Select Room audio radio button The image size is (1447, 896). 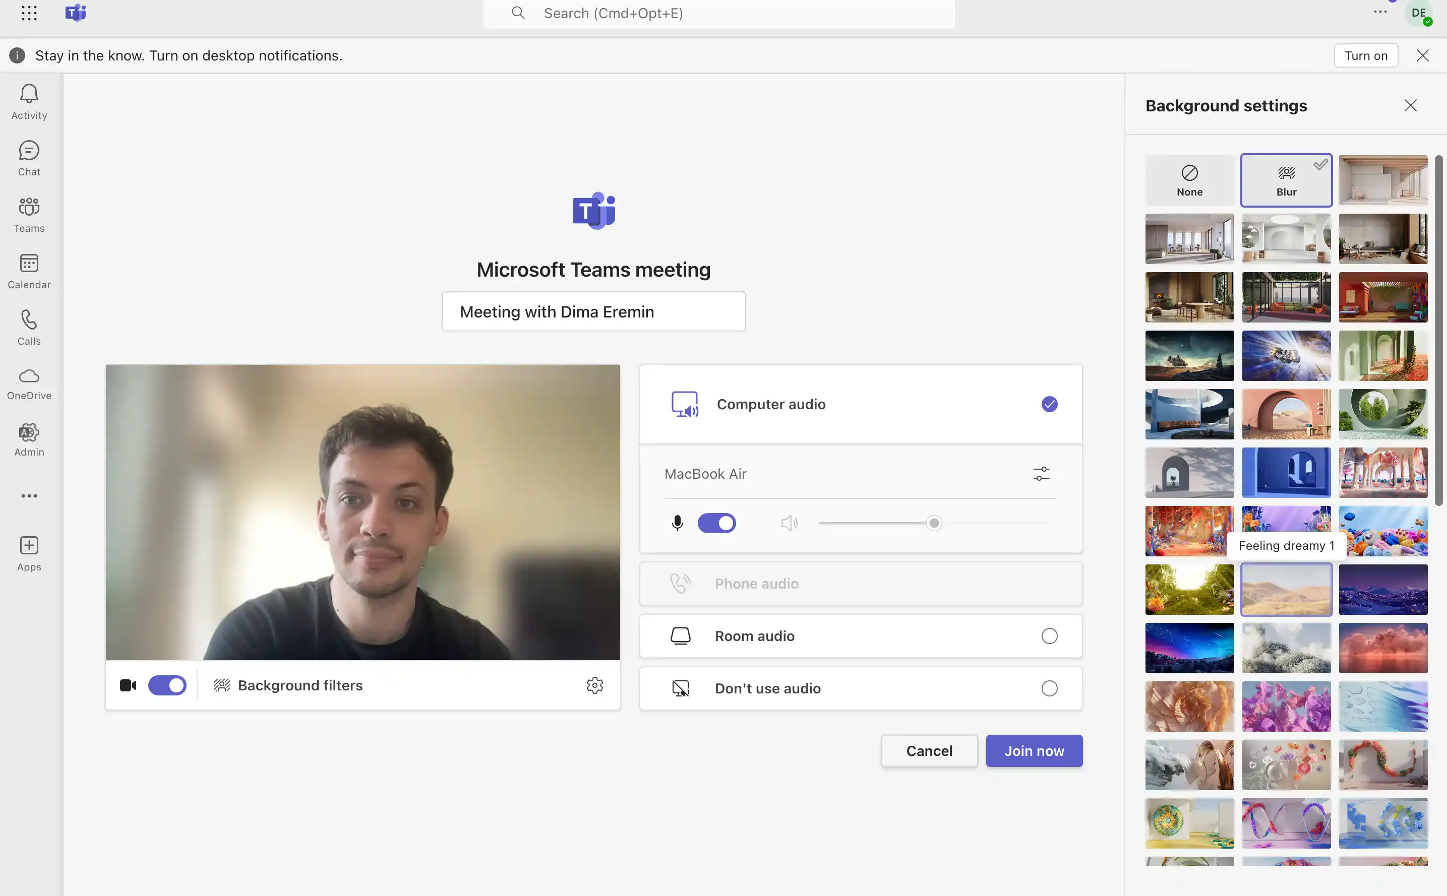tap(1049, 635)
